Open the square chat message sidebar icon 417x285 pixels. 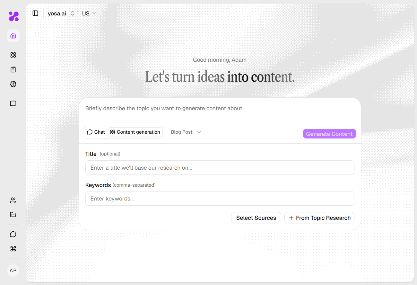[13, 103]
